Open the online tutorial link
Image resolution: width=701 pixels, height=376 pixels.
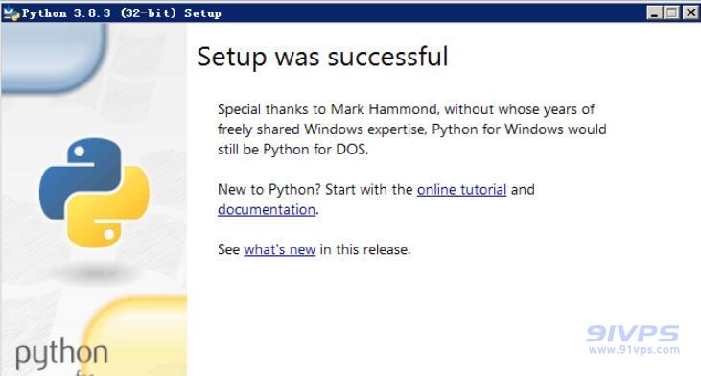tap(461, 190)
